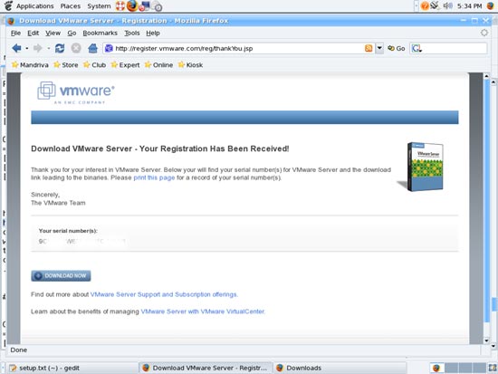Click the Back navigation arrow
498x374 pixels.
point(16,48)
